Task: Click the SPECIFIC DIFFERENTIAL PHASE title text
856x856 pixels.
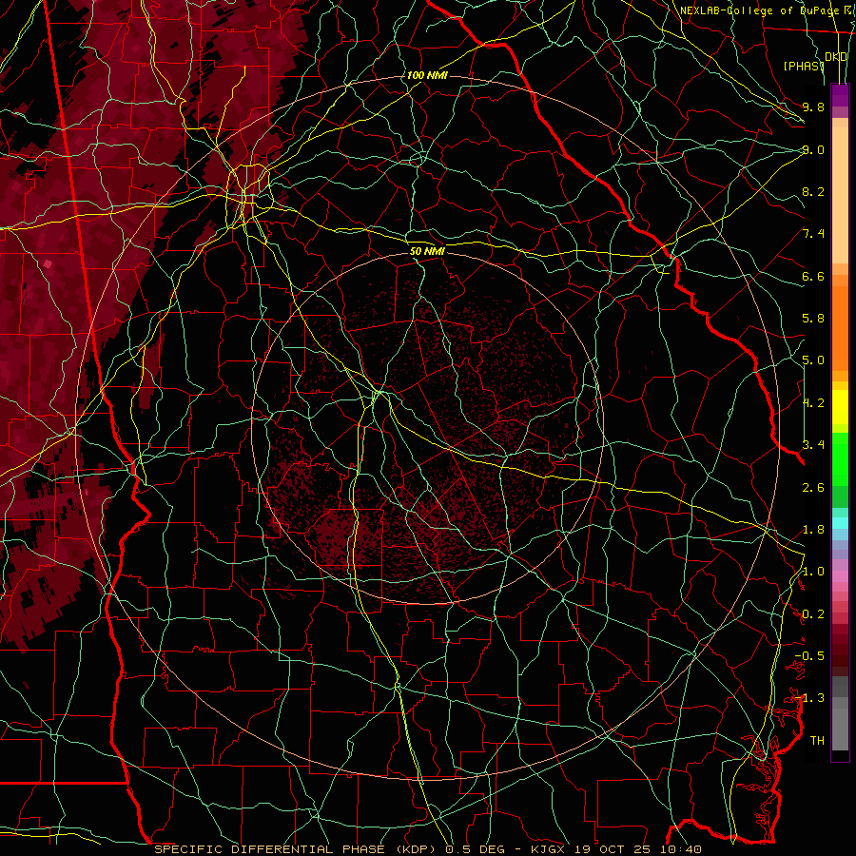Action: pos(271,849)
